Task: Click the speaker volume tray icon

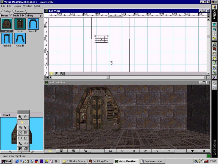Action: coord(199,161)
